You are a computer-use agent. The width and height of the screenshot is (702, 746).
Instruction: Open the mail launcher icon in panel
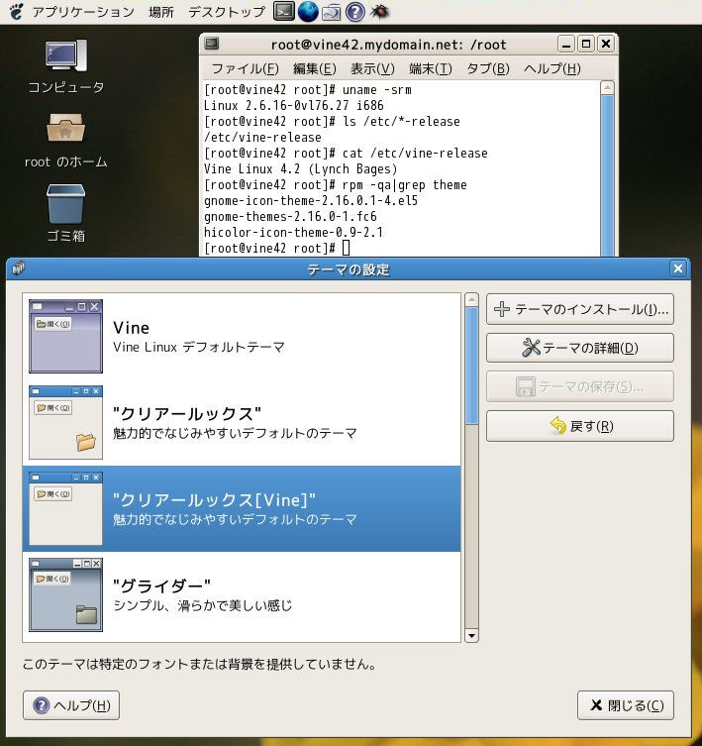[x=331, y=12]
